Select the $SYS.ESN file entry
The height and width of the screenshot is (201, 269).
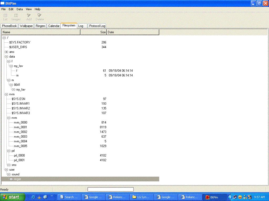(x=18, y=99)
